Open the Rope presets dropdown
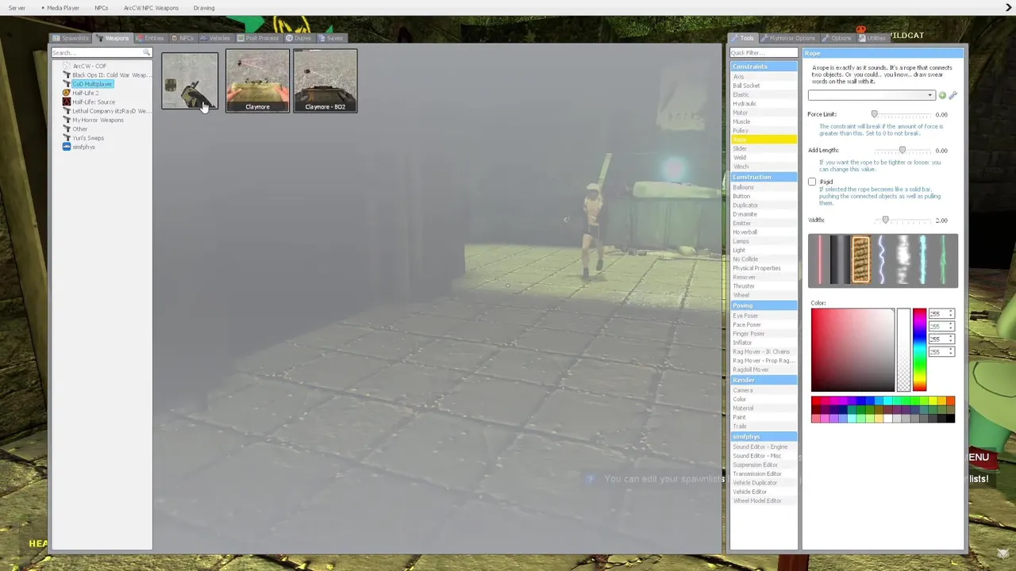Viewport: 1016px width, 571px height. click(872, 95)
